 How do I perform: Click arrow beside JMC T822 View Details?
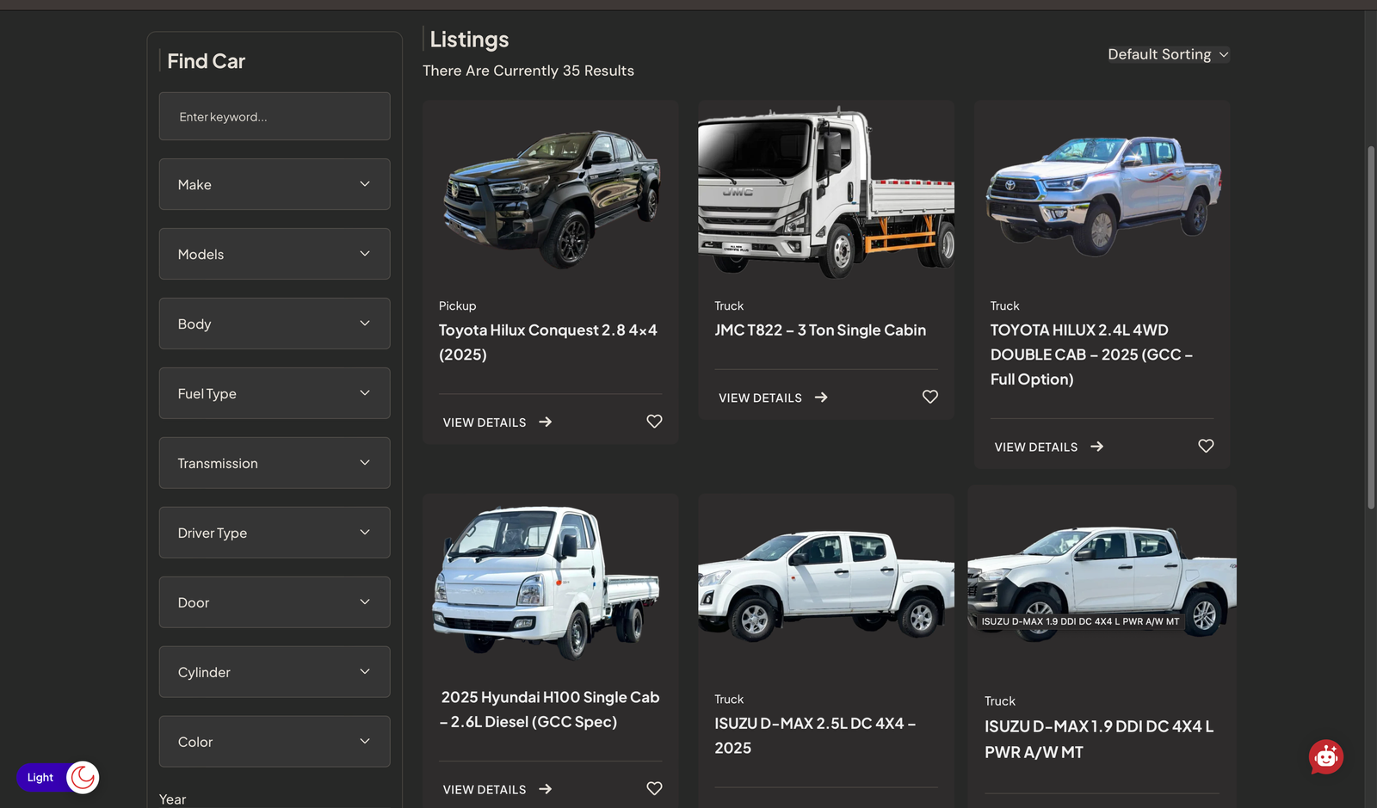tap(821, 398)
